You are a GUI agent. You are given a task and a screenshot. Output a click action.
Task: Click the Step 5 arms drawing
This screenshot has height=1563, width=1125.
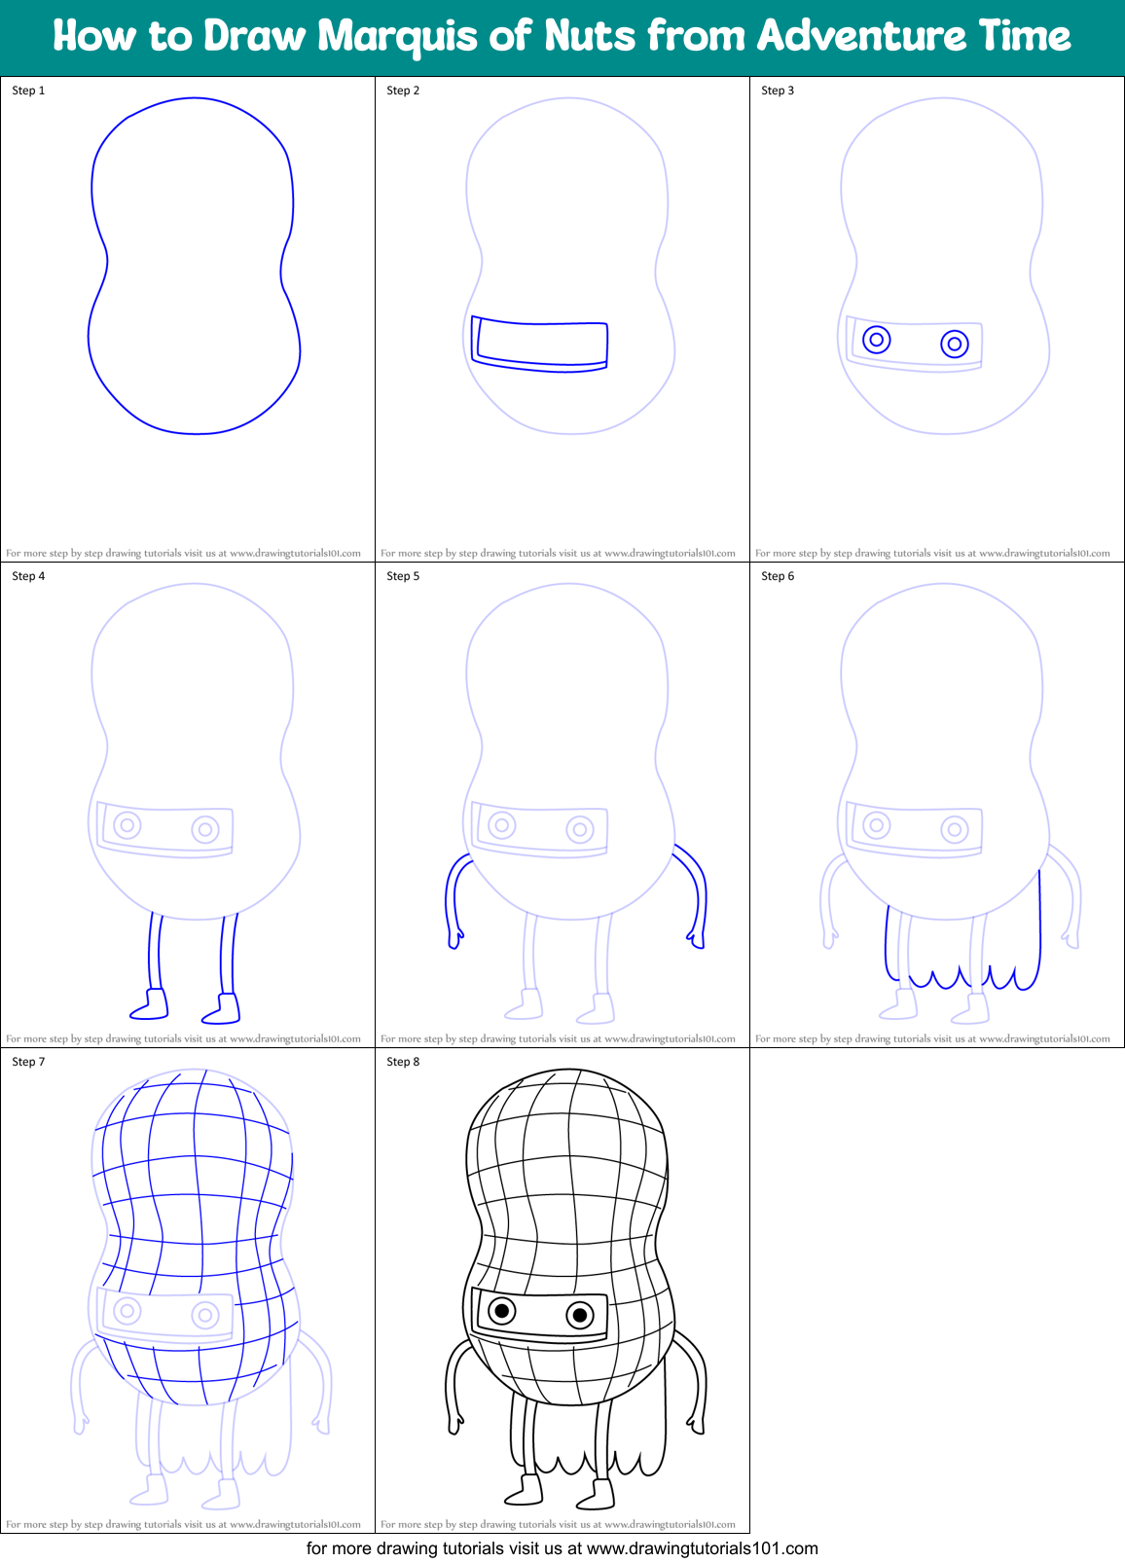[x=575, y=896]
